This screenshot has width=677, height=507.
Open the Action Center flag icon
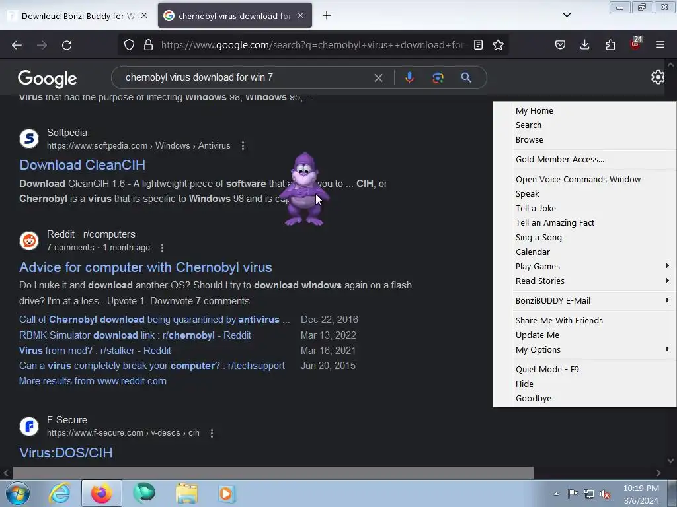coord(573,494)
